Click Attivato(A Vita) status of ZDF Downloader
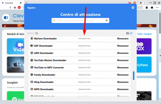The height and width of the screenshot is (104, 161). [84, 46]
